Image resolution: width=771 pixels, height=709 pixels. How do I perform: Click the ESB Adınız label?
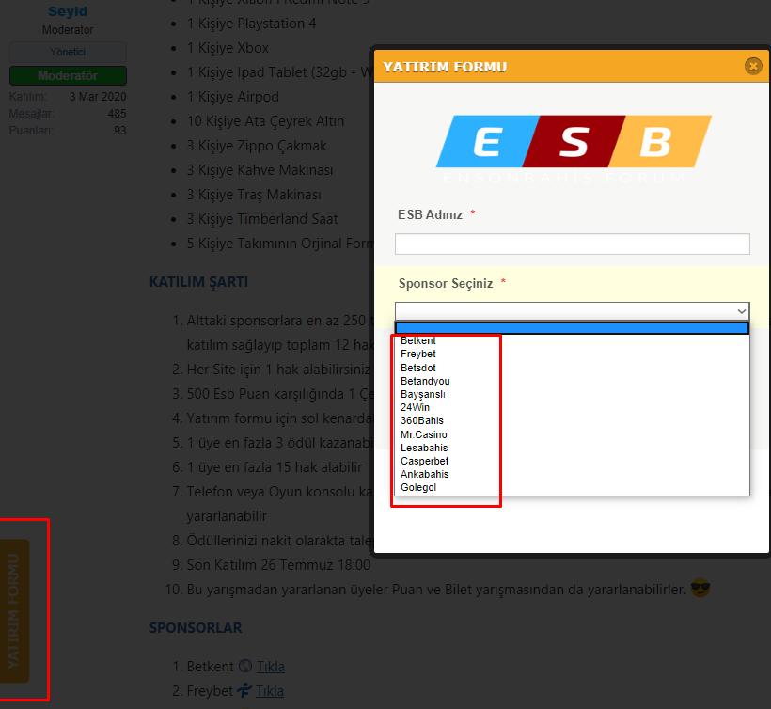pos(430,215)
